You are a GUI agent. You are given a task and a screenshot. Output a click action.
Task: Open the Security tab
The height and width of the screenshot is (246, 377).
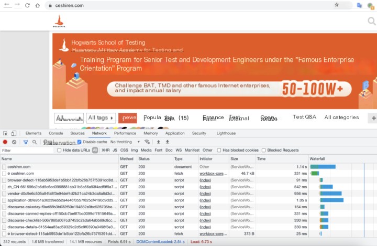tap(199, 133)
